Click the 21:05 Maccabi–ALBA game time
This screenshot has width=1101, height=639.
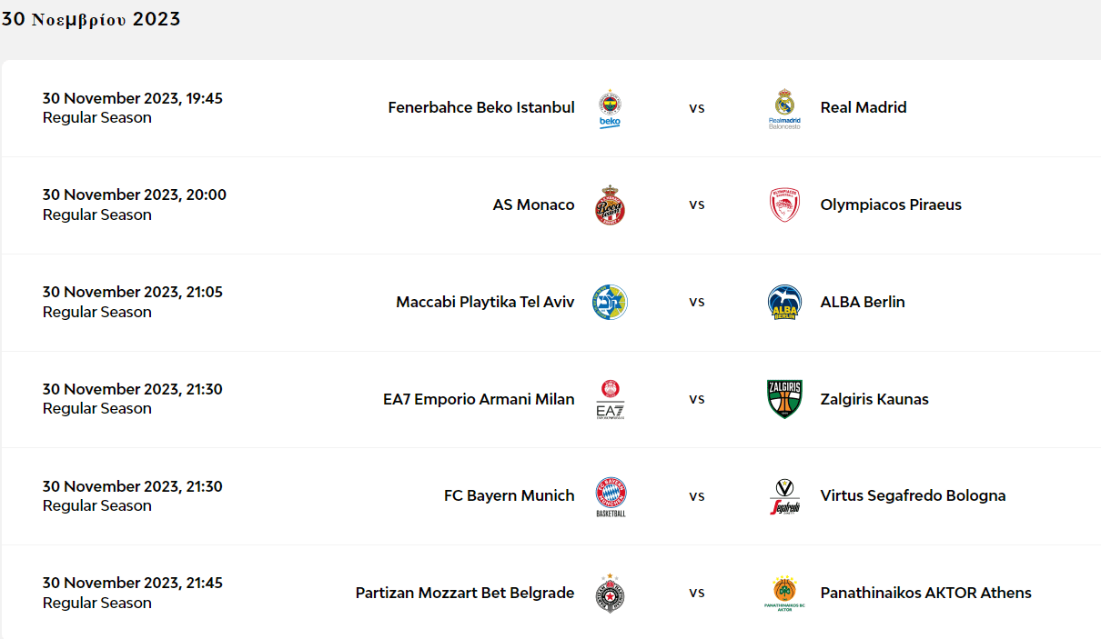click(133, 292)
